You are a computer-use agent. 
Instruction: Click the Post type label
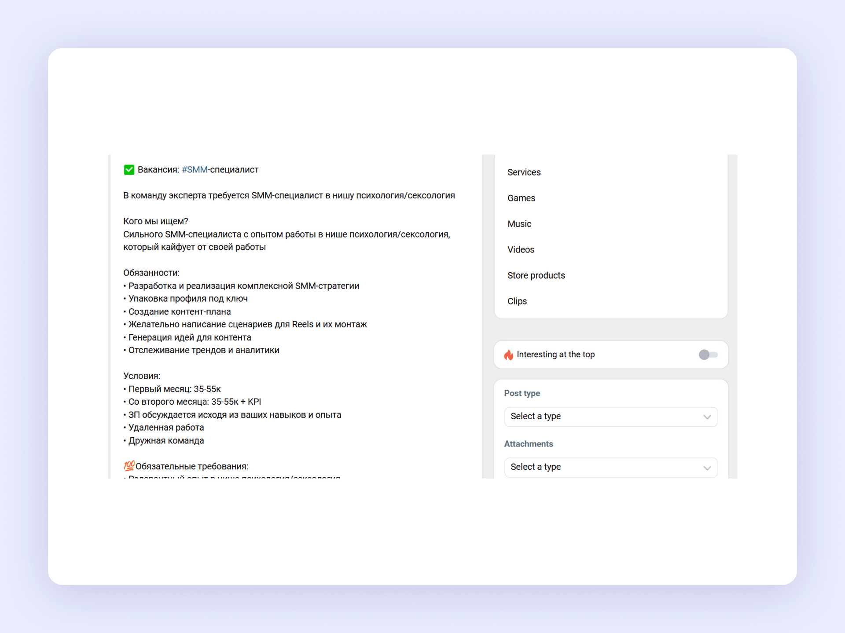coord(522,393)
